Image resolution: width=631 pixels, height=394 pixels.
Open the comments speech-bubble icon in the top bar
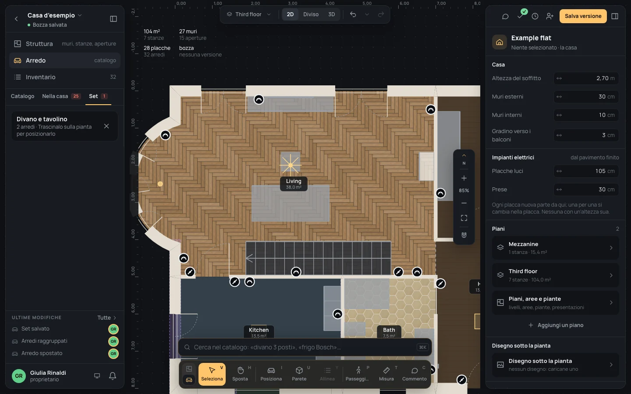505,16
